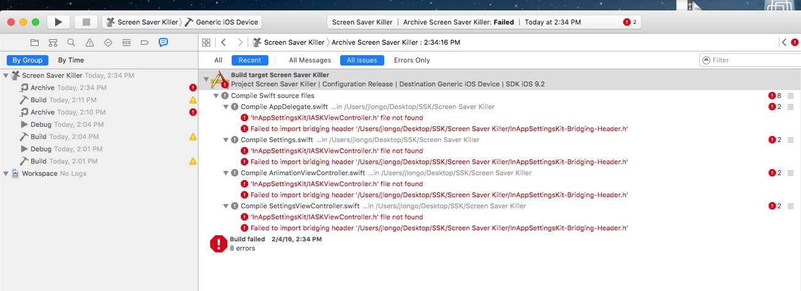Click error badge on Archive 2:34 PM row
Screen dimensions: 801x291
192,88
